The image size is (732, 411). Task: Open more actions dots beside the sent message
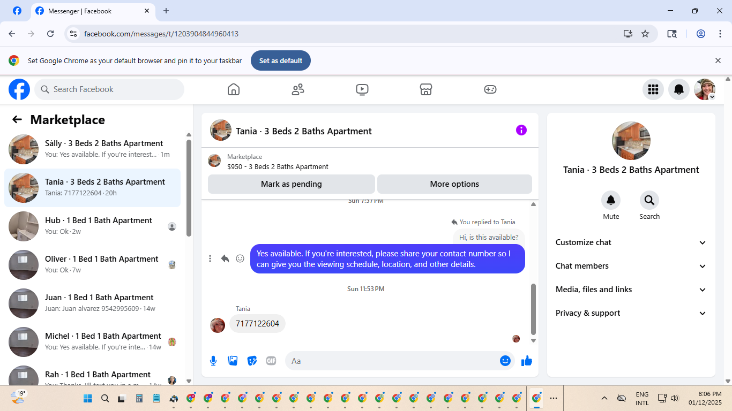(210, 258)
